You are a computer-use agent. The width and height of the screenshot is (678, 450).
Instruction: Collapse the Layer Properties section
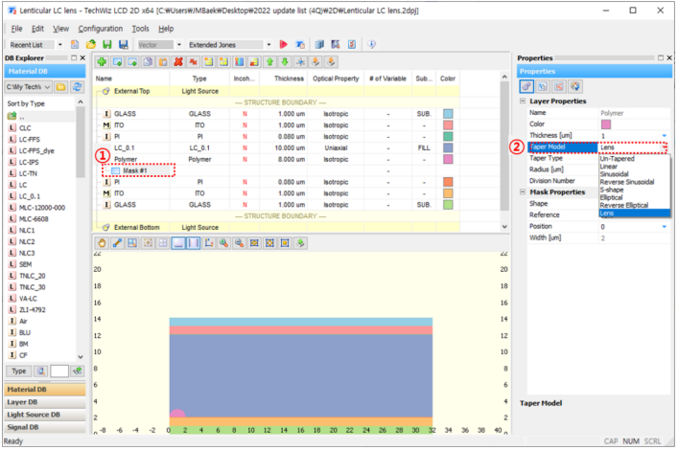point(523,101)
